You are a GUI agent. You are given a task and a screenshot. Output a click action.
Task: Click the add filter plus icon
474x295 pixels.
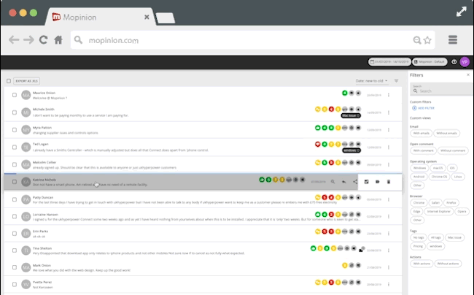[414, 108]
